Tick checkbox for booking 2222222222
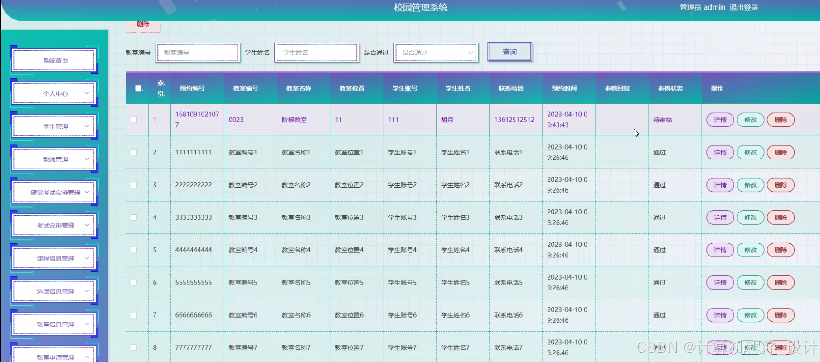This screenshot has height=362, width=820. pyautogui.click(x=134, y=185)
